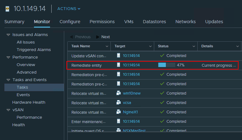
Task: Click VM icon next to NgineX1
Action: click(x=119, y=112)
